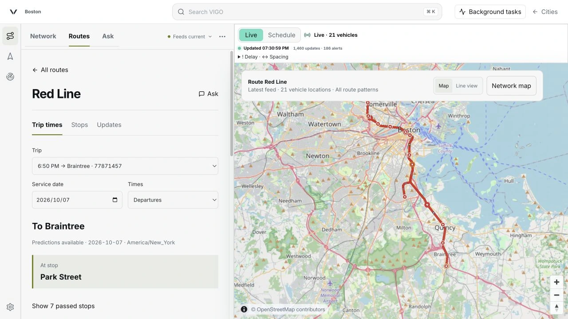Switch to the Routes tab
Image resolution: width=568 pixels, height=319 pixels.
click(x=79, y=36)
